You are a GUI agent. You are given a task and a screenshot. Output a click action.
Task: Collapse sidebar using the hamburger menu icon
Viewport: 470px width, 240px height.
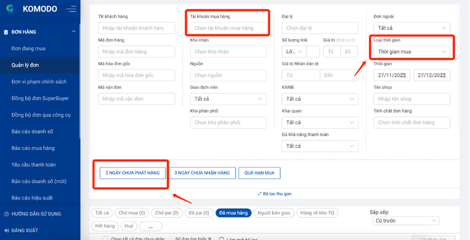(x=72, y=9)
